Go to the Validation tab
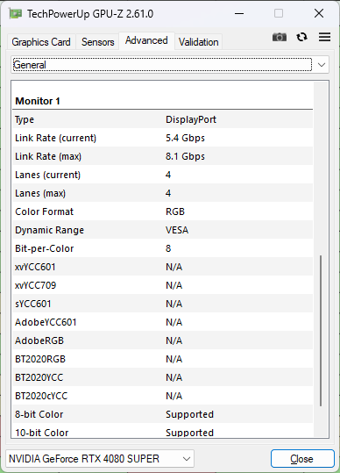The height and width of the screenshot is (473, 340). point(198,42)
